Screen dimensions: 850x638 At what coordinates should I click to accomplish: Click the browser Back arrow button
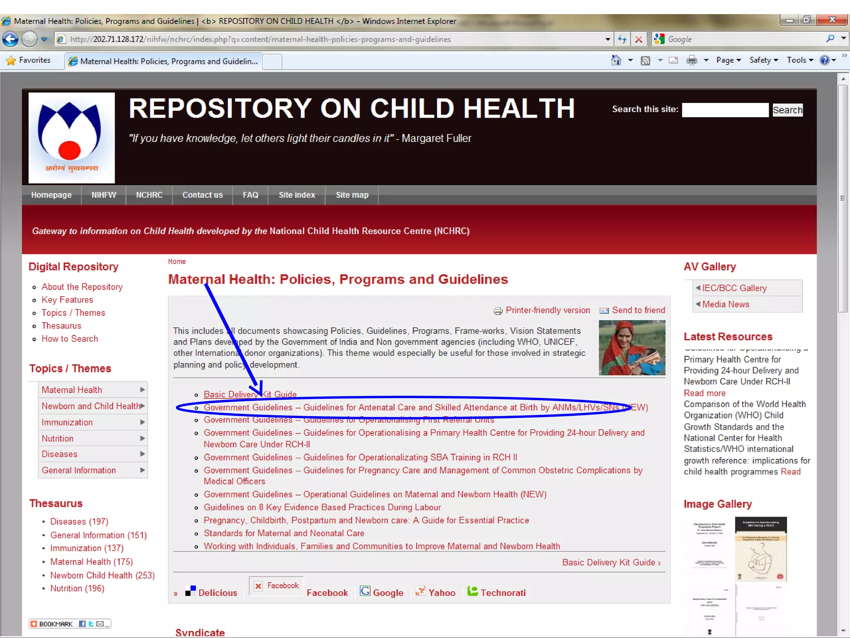click(10, 39)
